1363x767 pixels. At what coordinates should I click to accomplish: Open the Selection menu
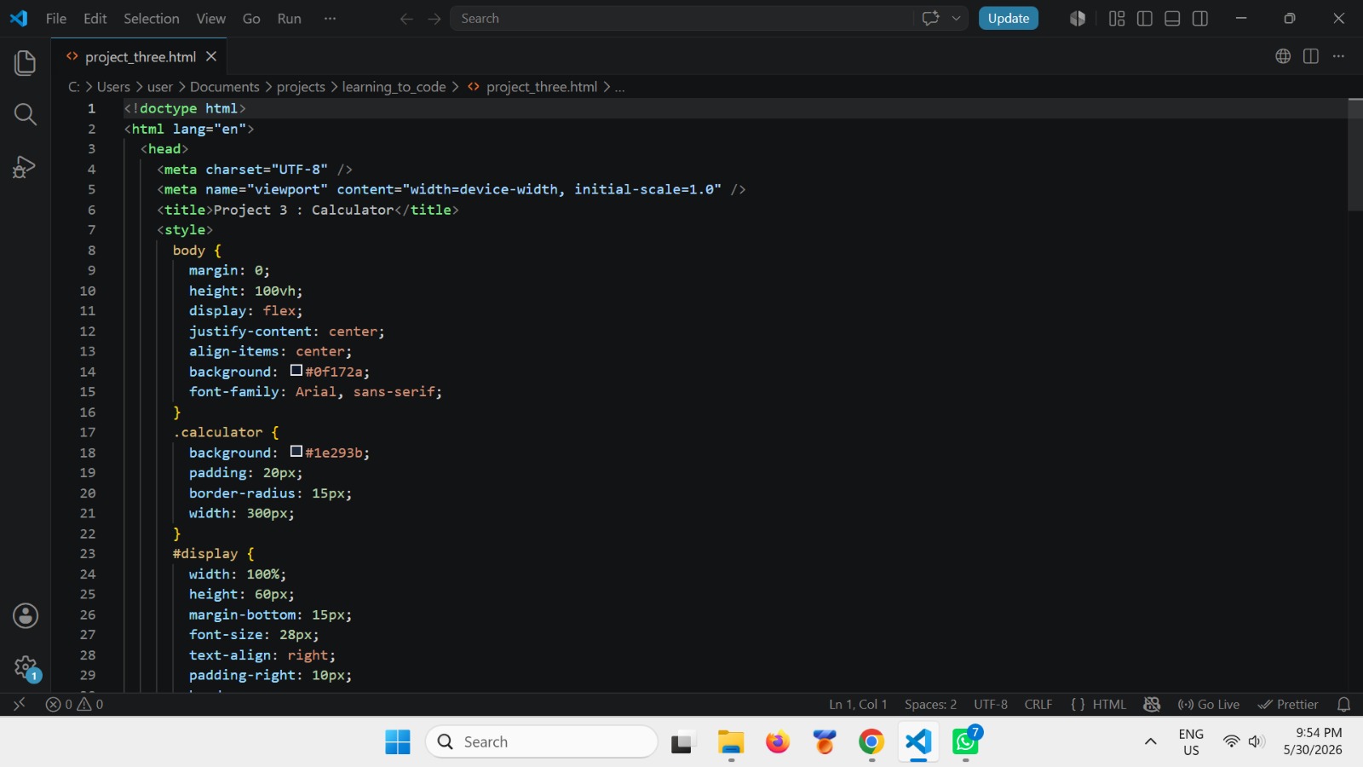tap(151, 19)
